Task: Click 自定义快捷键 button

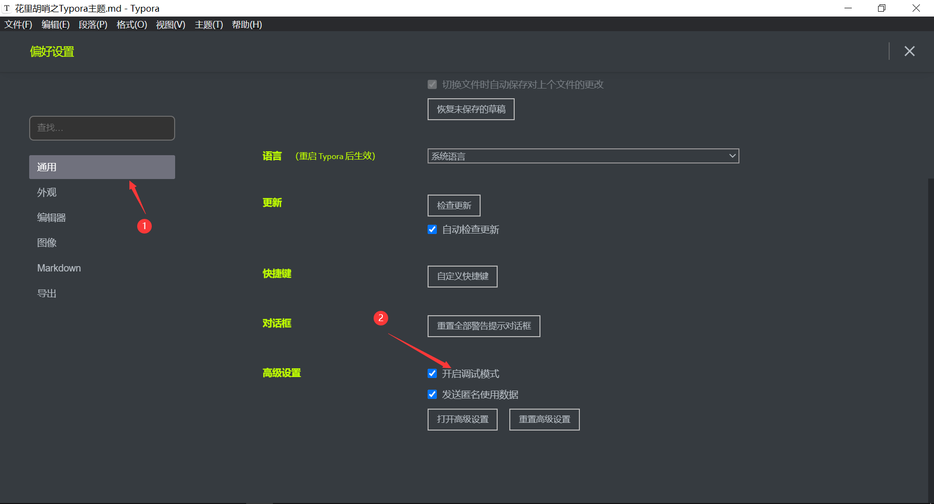Action: click(463, 276)
